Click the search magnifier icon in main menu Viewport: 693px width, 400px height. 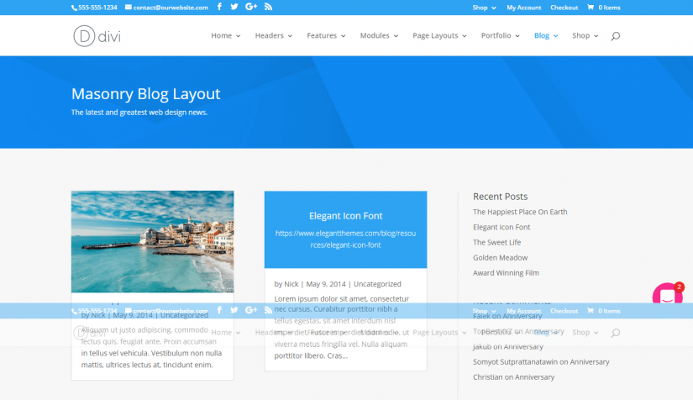click(x=615, y=36)
